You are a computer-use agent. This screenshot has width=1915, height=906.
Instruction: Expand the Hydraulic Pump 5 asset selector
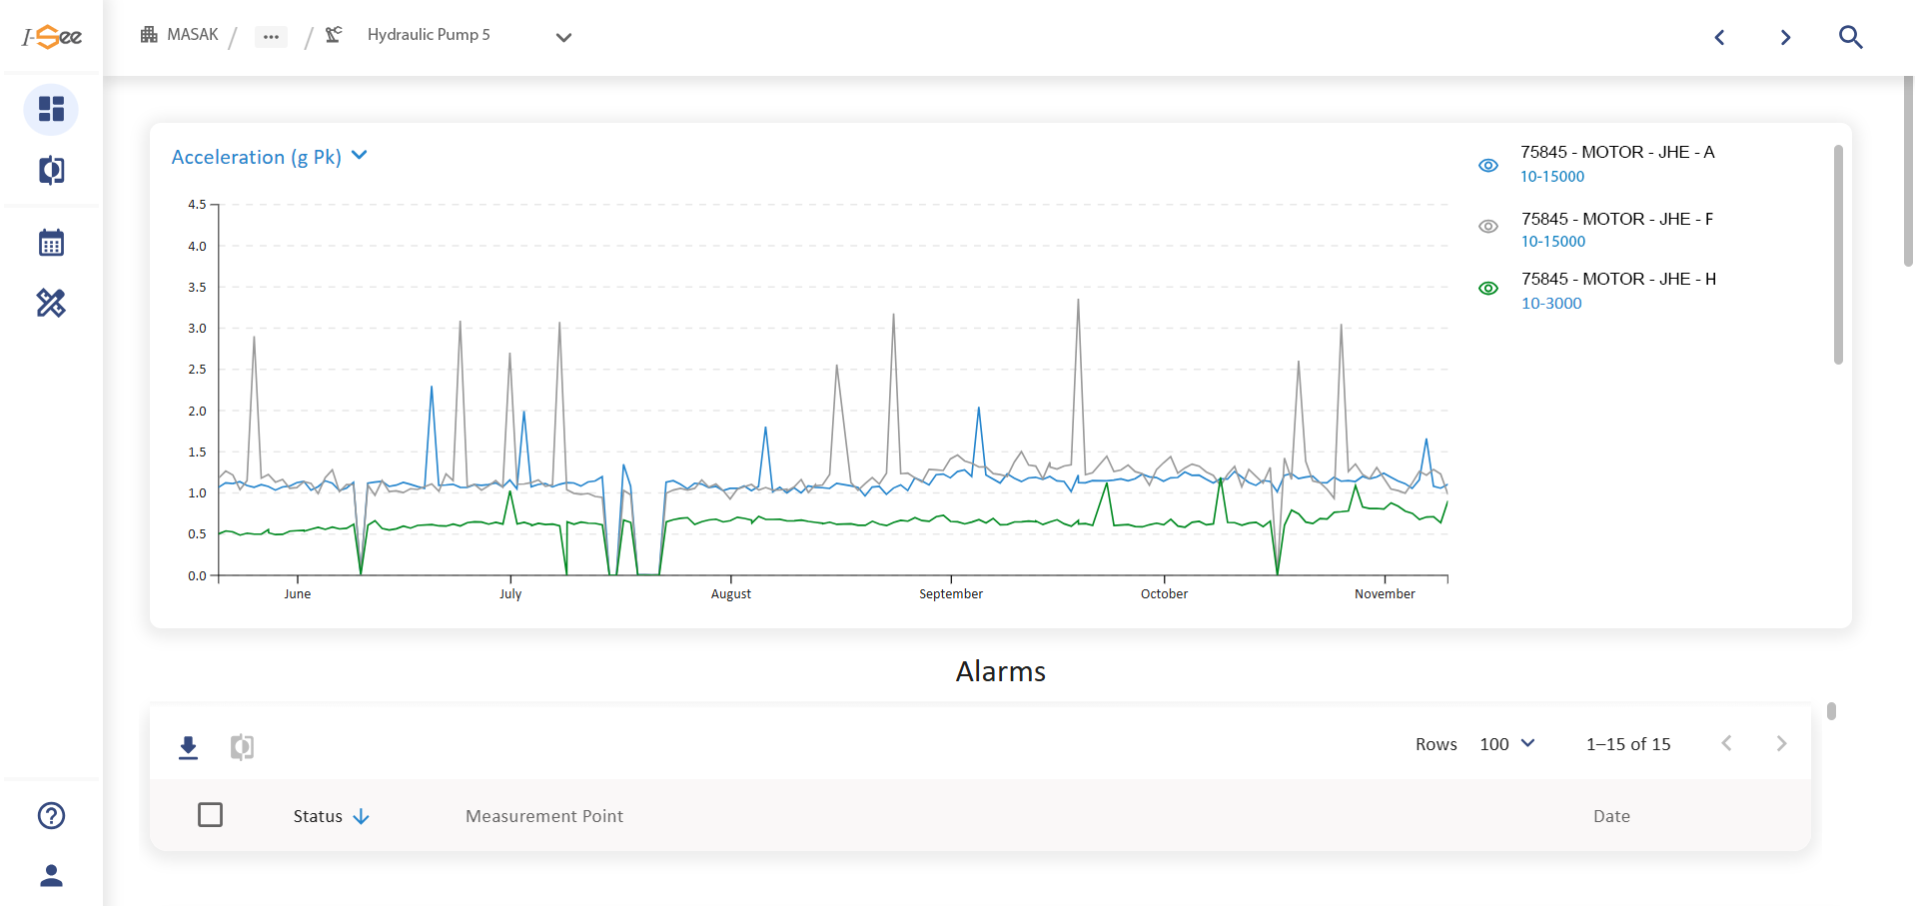click(x=563, y=37)
